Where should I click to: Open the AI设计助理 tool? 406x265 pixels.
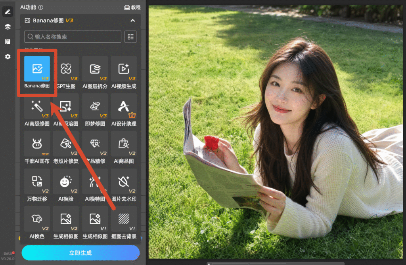124,106
